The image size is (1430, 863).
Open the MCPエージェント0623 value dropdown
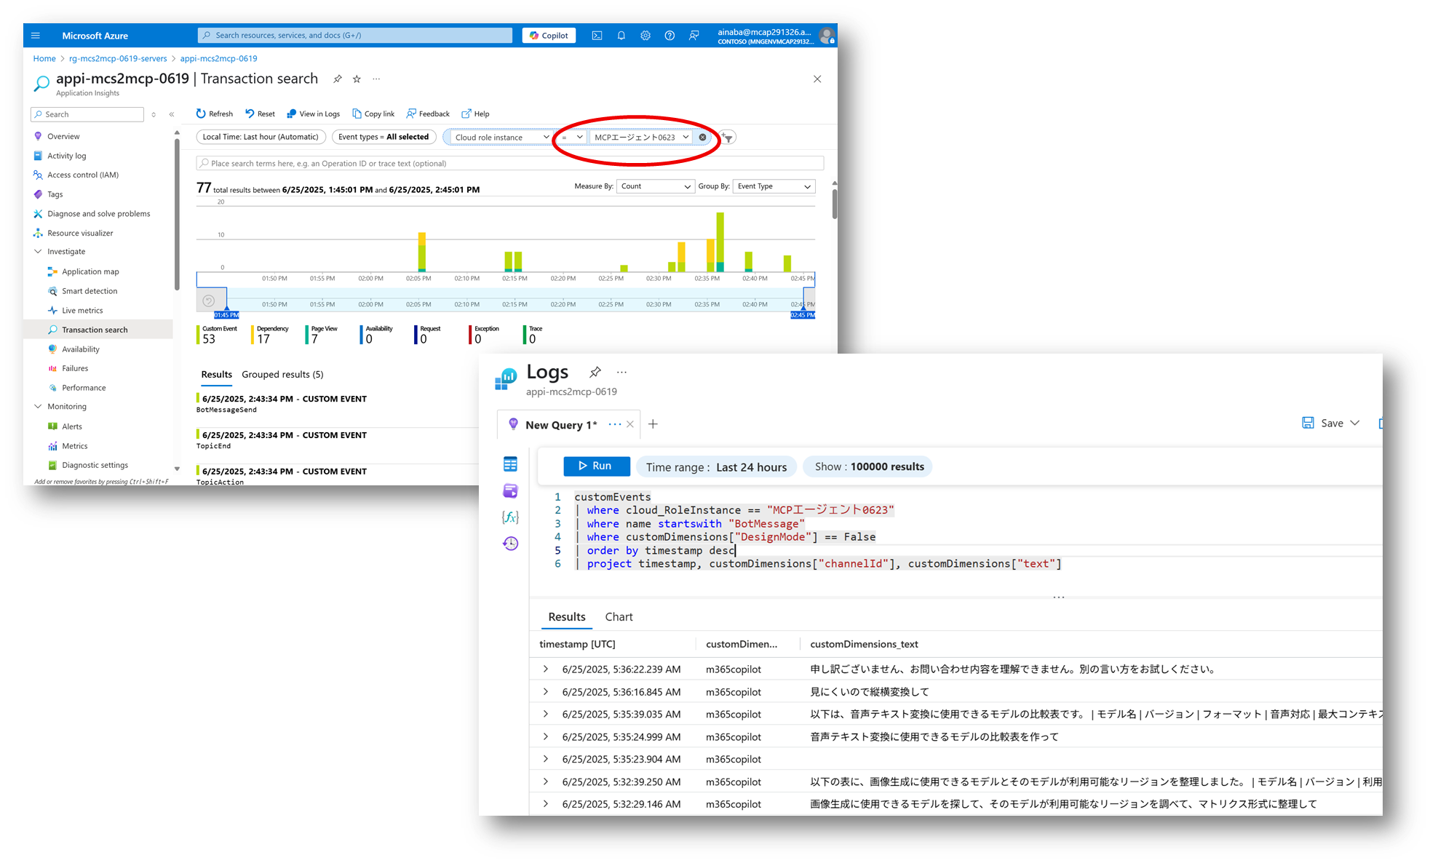coord(640,137)
